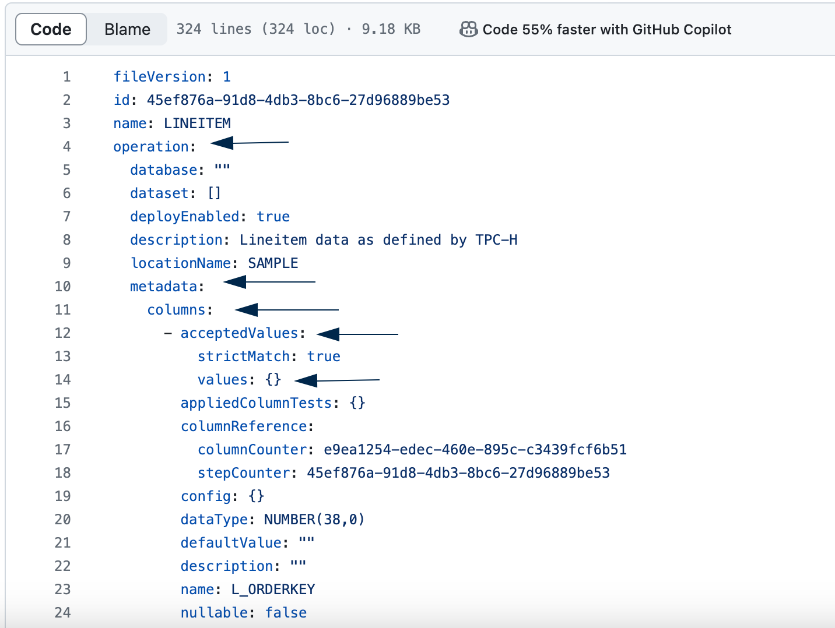Select line number 9

tap(66, 263)
